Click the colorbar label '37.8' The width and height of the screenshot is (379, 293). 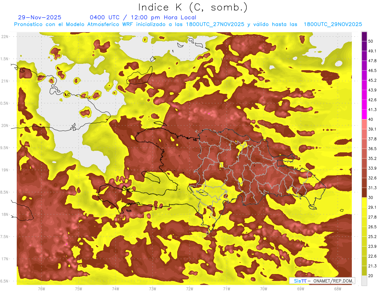point(372,139)
